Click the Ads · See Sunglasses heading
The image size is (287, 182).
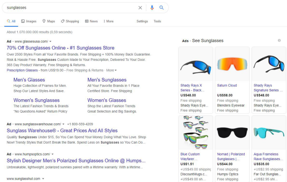203,41
